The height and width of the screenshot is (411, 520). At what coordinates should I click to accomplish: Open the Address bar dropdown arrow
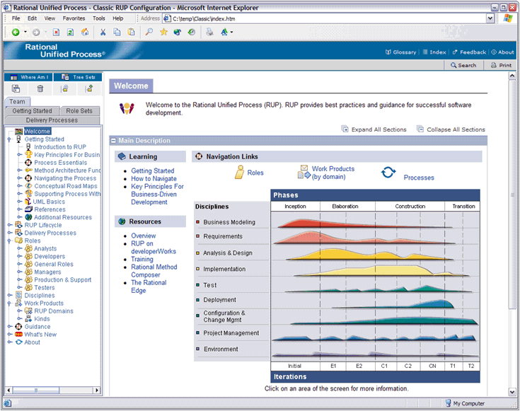490,18
